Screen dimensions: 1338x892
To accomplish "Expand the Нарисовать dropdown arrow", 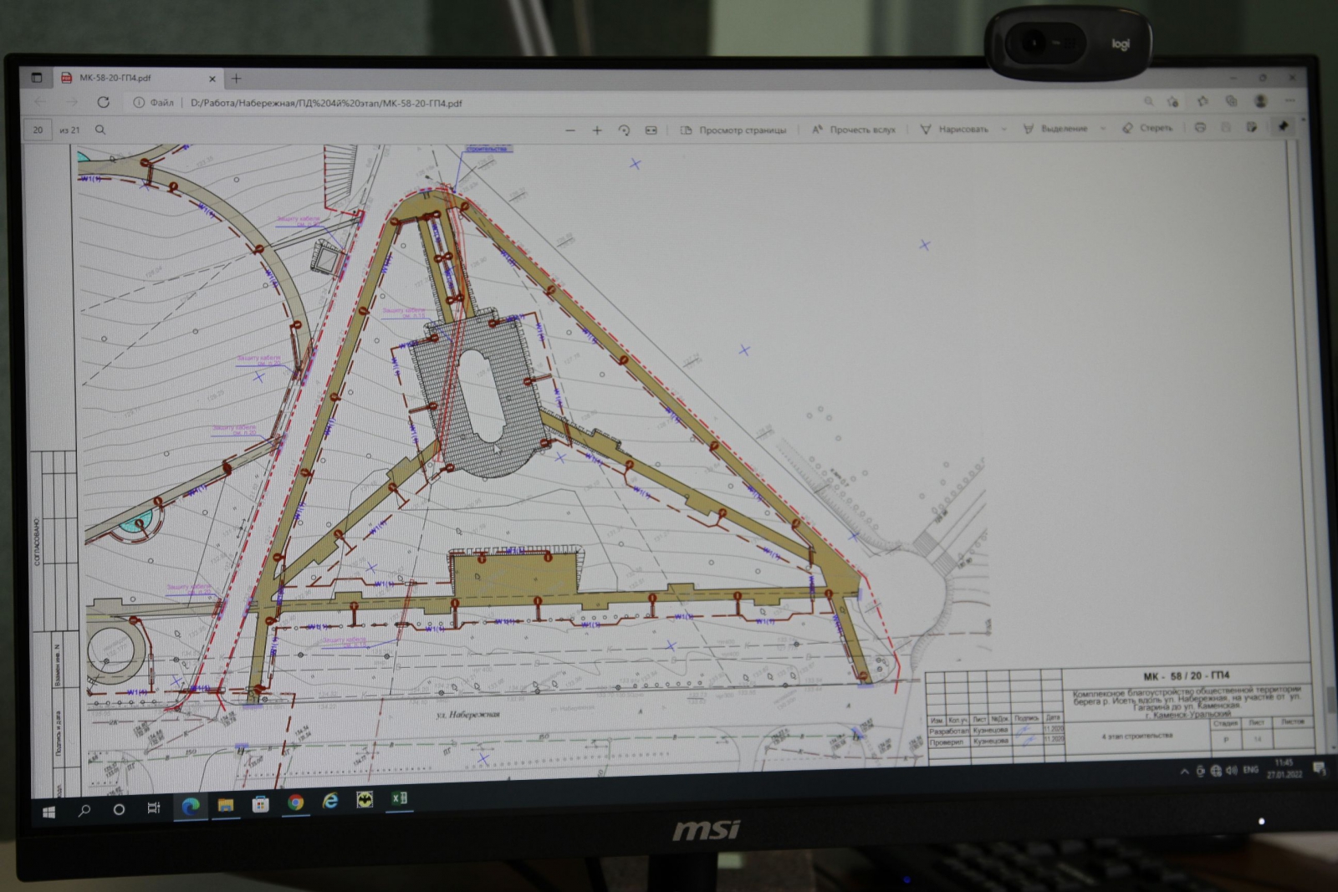I will (1004, 130).
